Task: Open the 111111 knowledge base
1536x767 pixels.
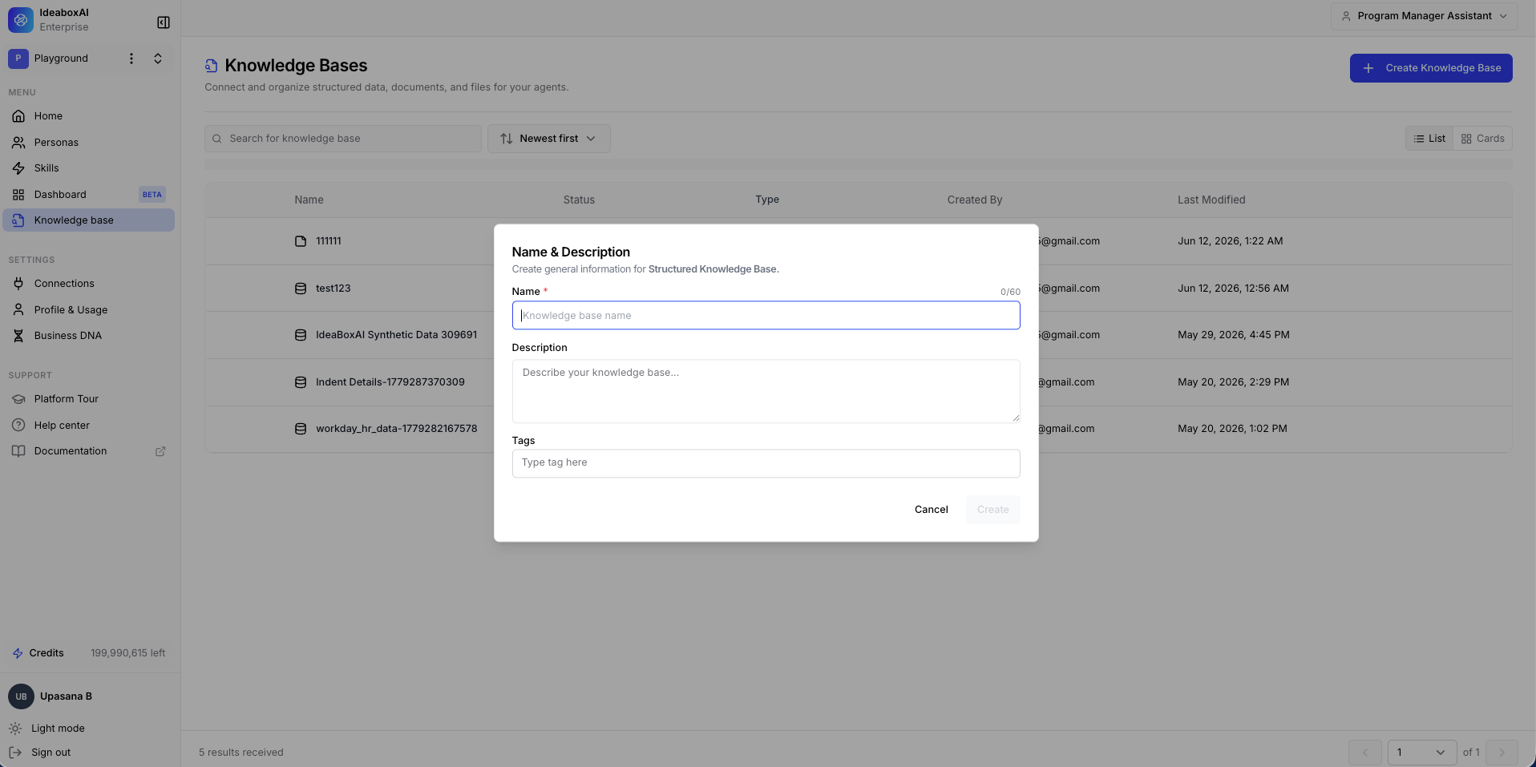Action: pyautogui.click(x=329, y=241)
